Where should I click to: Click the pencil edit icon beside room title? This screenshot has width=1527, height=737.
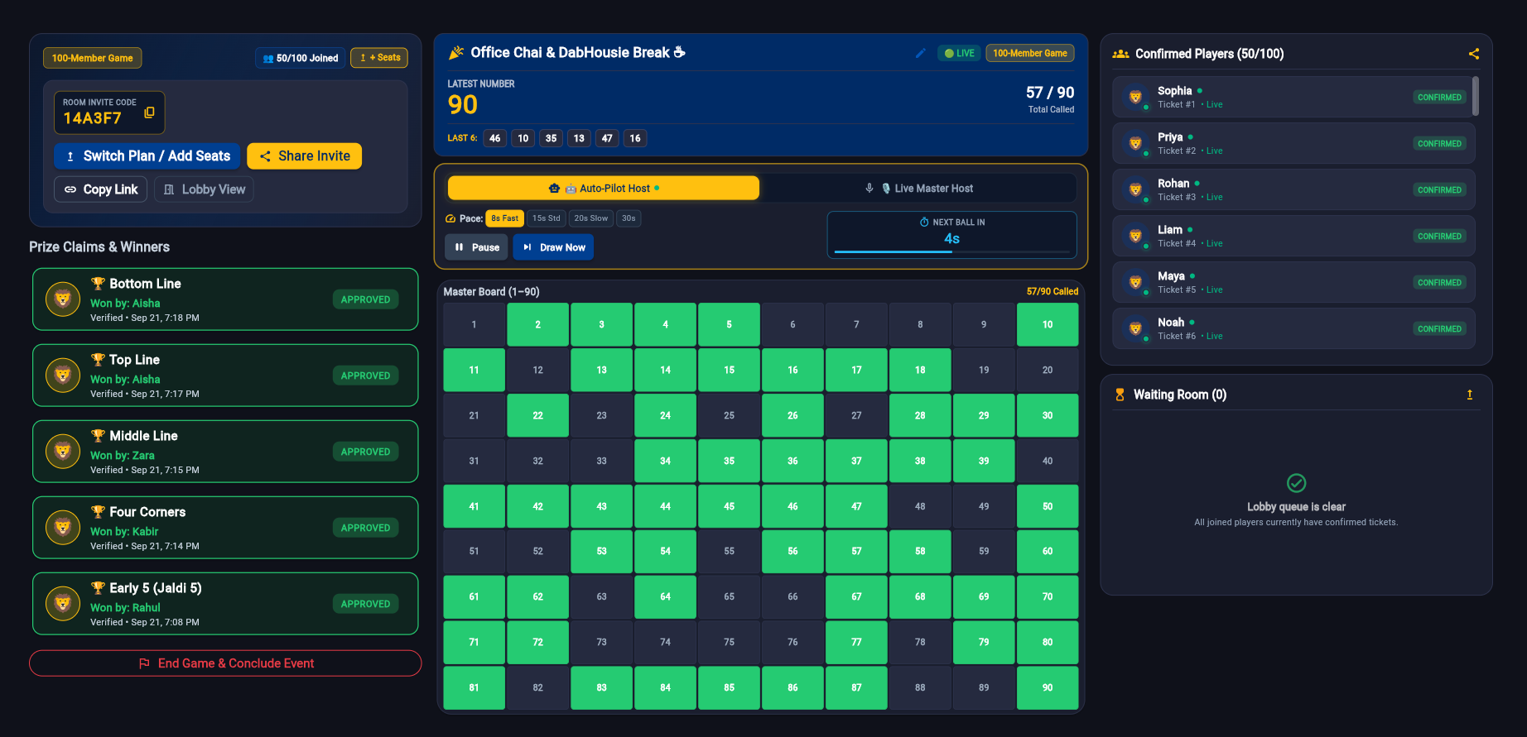click(920, 53)
